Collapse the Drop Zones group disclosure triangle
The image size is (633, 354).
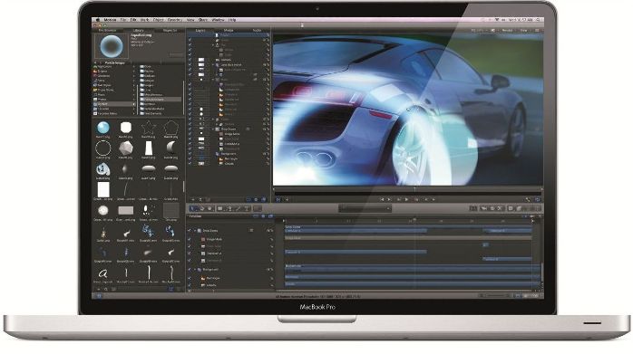(x=195, y=231)
